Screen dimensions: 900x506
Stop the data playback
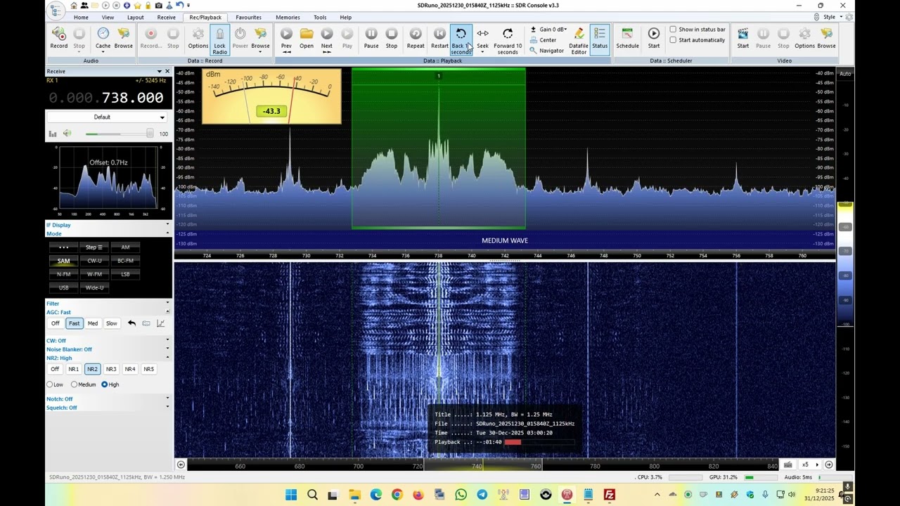click(392, 39)
